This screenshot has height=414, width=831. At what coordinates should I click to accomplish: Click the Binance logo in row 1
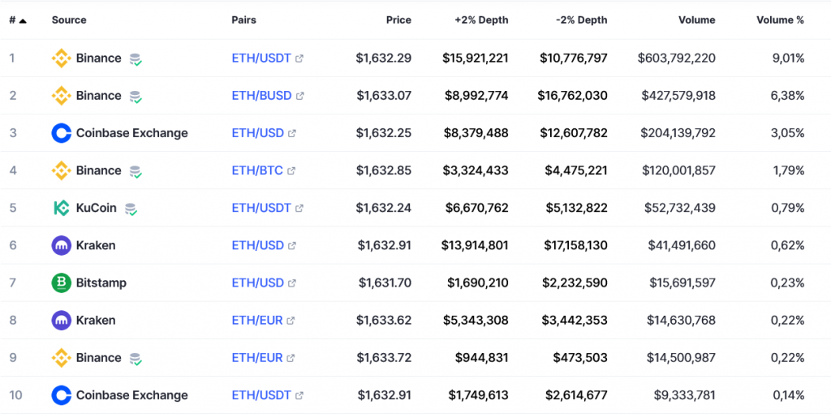pyautogui.click(x=61, y=58)
